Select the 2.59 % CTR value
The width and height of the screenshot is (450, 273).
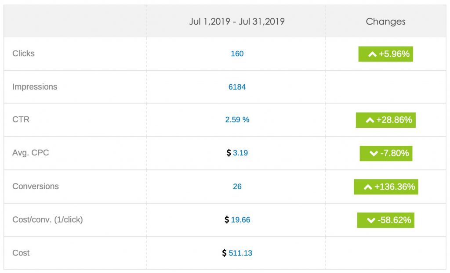(x=237, y=120)
